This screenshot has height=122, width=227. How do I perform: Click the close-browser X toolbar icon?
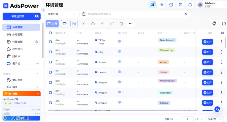83,24
